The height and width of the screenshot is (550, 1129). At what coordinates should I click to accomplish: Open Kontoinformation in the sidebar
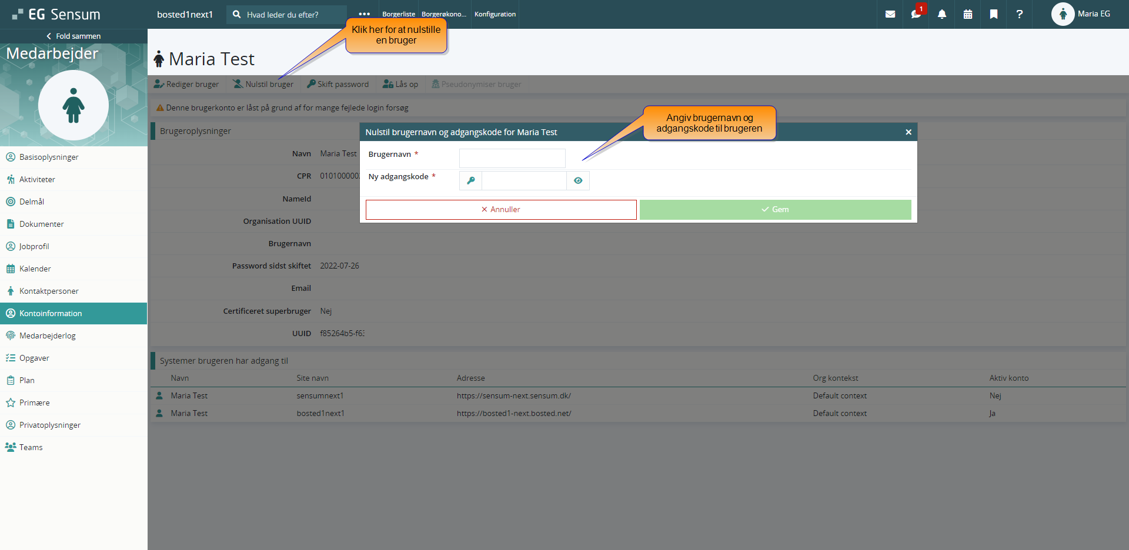tap(74, 313)
